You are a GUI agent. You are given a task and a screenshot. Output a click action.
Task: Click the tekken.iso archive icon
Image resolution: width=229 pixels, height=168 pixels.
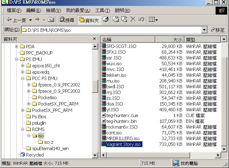click(104, 75)
